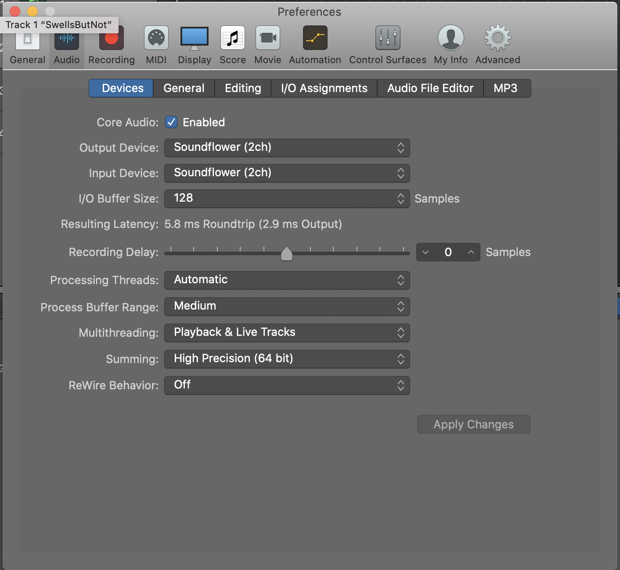Open the I/O Buffer Size dropdown
This screenshot has width=620, height=570.
click(287, 199)
